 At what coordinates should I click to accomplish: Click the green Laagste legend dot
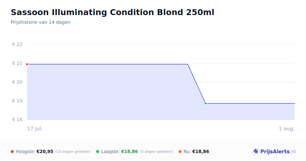[x=98, y=152]
